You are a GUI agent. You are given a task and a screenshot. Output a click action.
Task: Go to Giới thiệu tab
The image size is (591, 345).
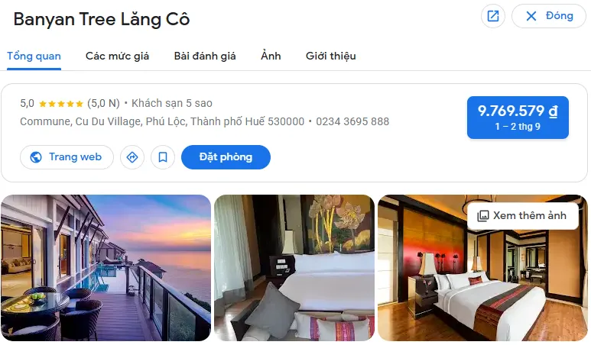tap(330, 56)
